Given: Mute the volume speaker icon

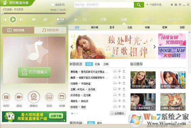Looking at the screenshot, I should [34, 20].
